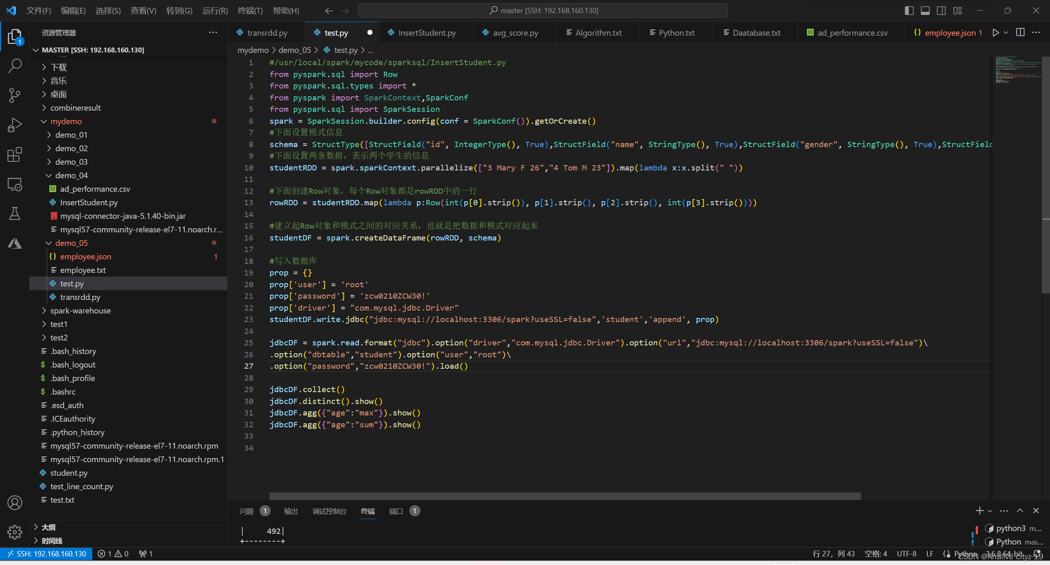Run the Python file with play icon
The height and width of the screenshot is (565, 1050).
pos(995,33)
